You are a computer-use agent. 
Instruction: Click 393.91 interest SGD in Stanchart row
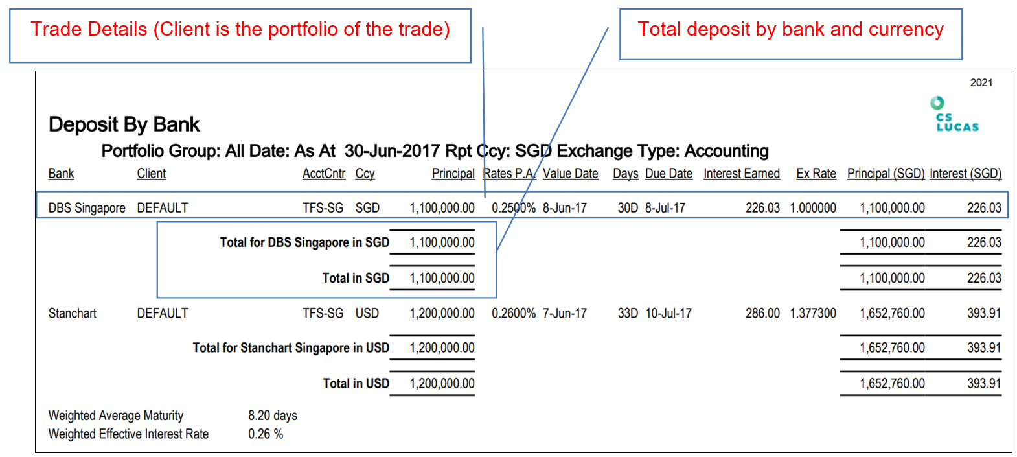pos(984,313)
